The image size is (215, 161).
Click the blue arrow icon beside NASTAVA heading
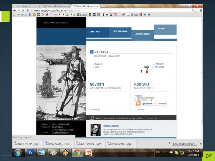92,52
